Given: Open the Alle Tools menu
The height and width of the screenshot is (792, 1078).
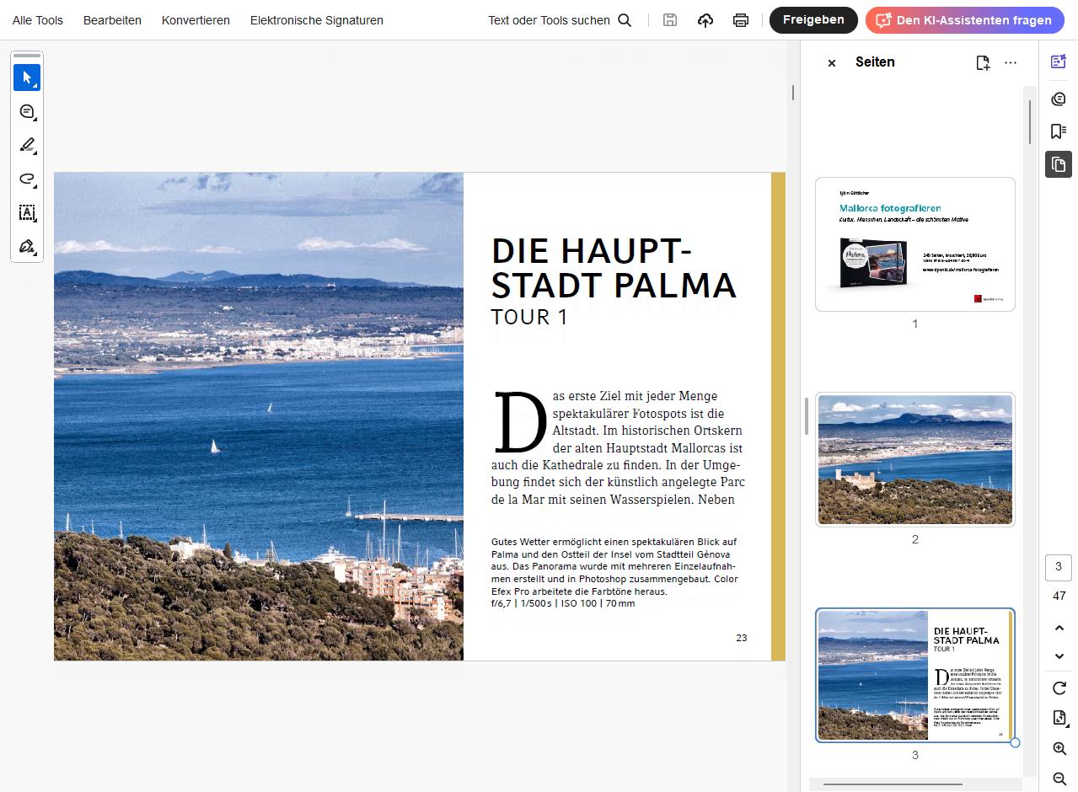Looking at the screenshot, I should click(x=38, y=20).
